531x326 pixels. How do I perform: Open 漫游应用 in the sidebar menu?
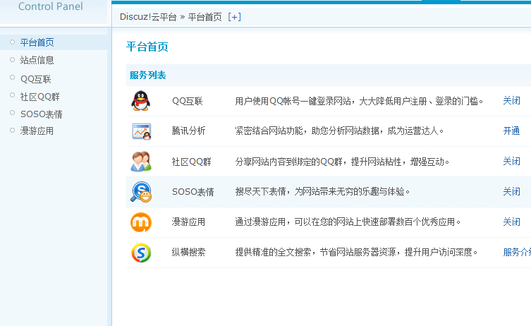click(x=37, y=131)
